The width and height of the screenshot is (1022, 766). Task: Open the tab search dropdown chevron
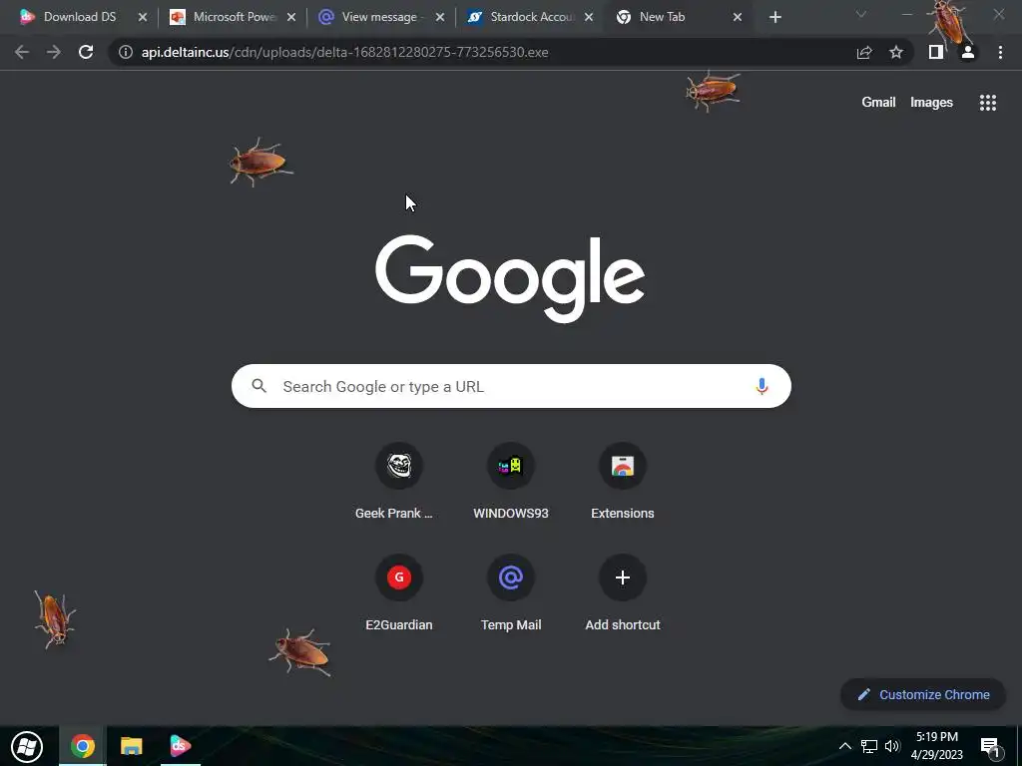pyautogui.click(x=861, y=14)
